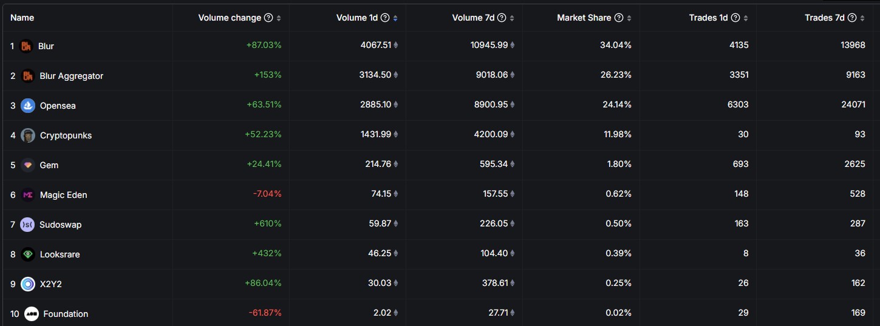Open the Foundation marketplace link
The width and height of the screenshot is (880, 326).
(66, 314)
